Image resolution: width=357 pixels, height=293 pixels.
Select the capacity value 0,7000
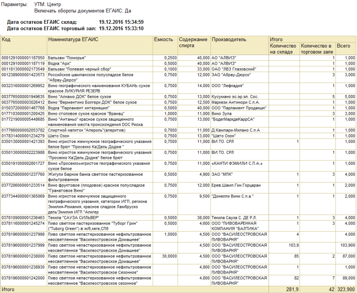pyautogui.click(x=171, y=130)
